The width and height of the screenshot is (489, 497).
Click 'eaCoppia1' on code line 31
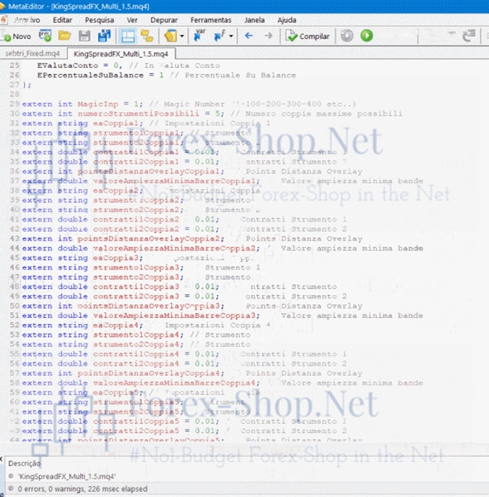[116, 123]
